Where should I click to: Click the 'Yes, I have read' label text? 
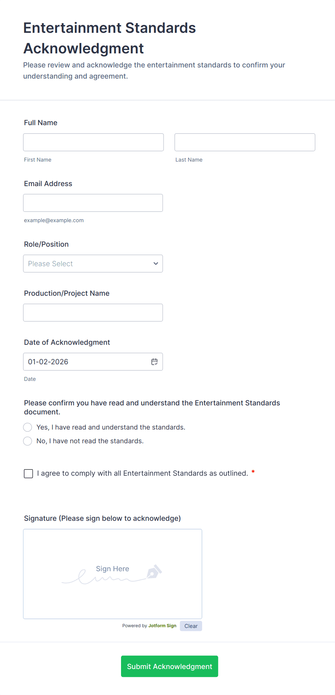pyautogui.click(x=111, y=427)
